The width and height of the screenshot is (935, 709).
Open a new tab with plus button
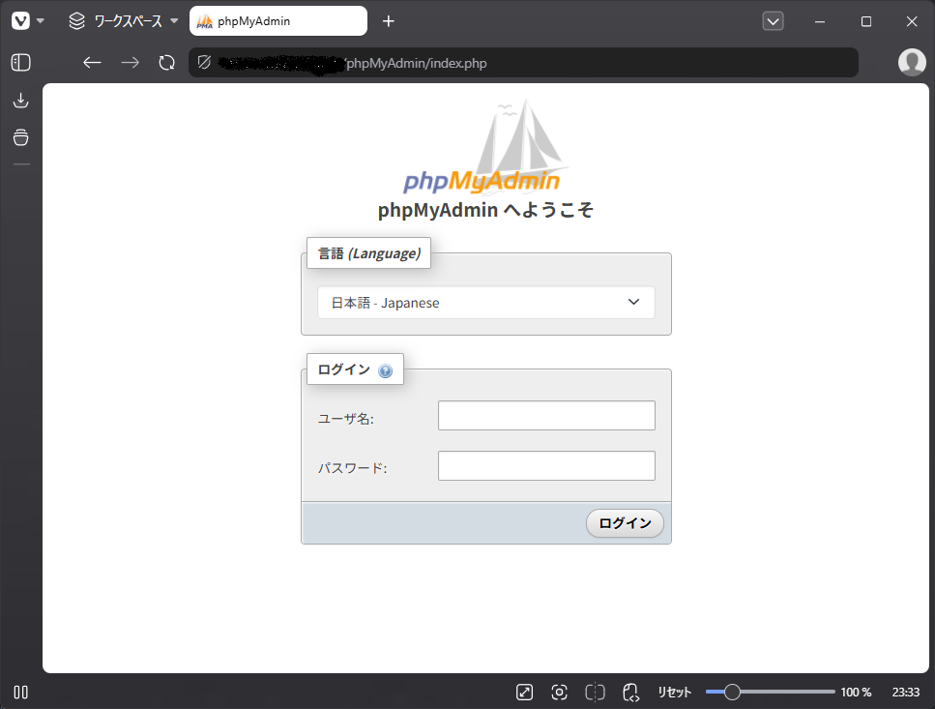pyautogui.click(x=388, y=21)
